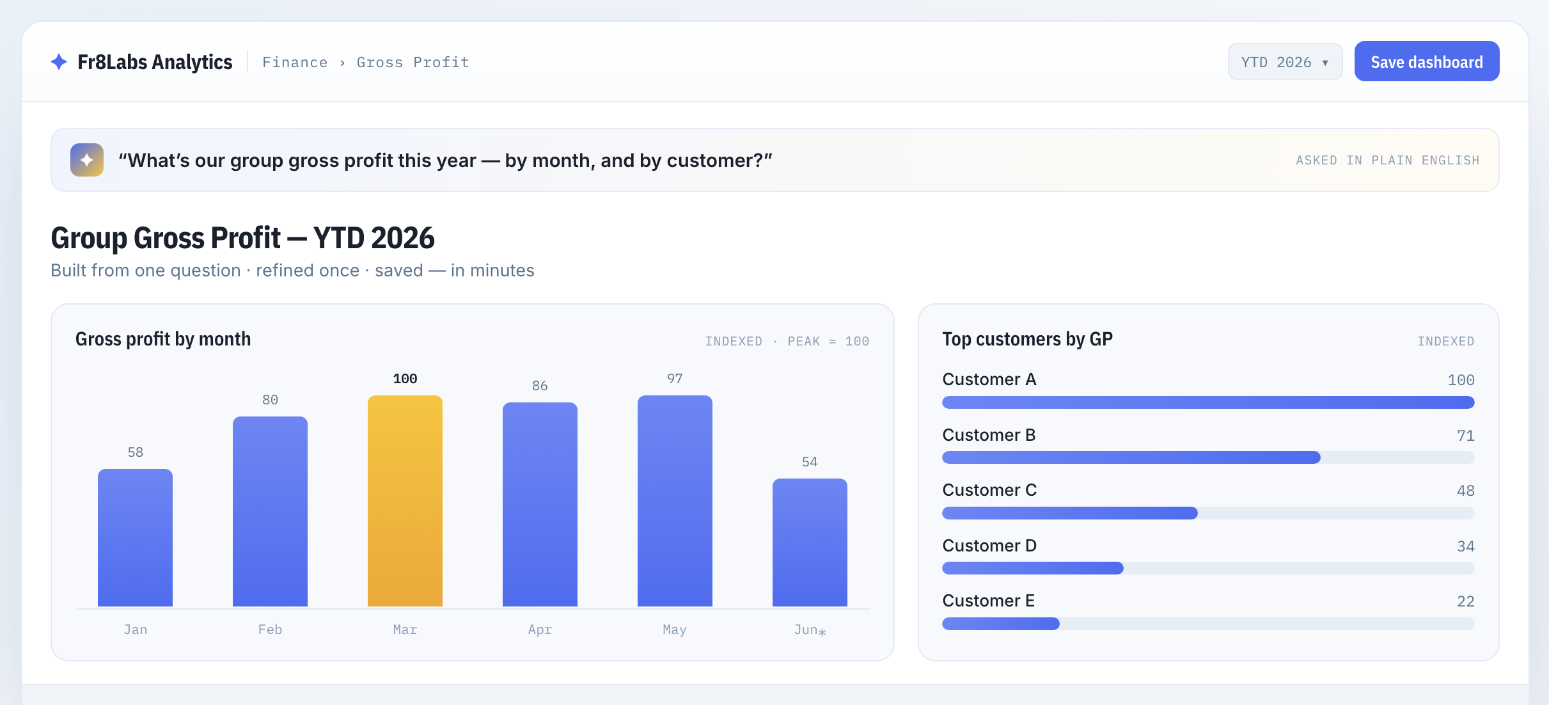Save the dashboard with Save dashboard button
Image resolution: width=1549 pixels, height=705 pixels.
pyautogui.click(x=1427, y=61)
